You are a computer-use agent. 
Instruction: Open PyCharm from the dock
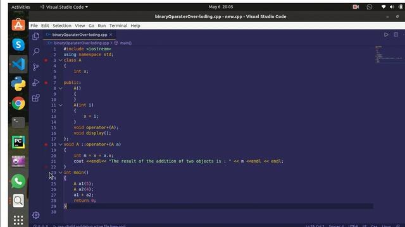coord(18,142)
